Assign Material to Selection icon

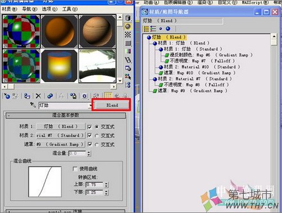click(27, 96)
